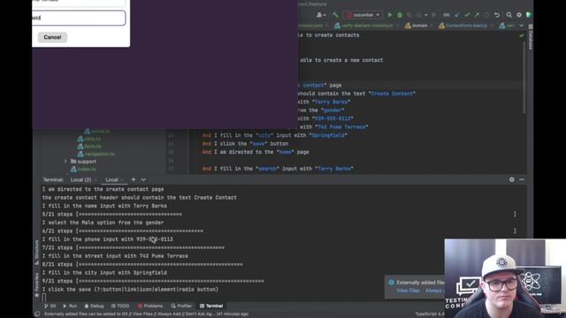Click the text input field in browser form
The width and height of the screenshot is (566, 318).
tap(79, 18)
